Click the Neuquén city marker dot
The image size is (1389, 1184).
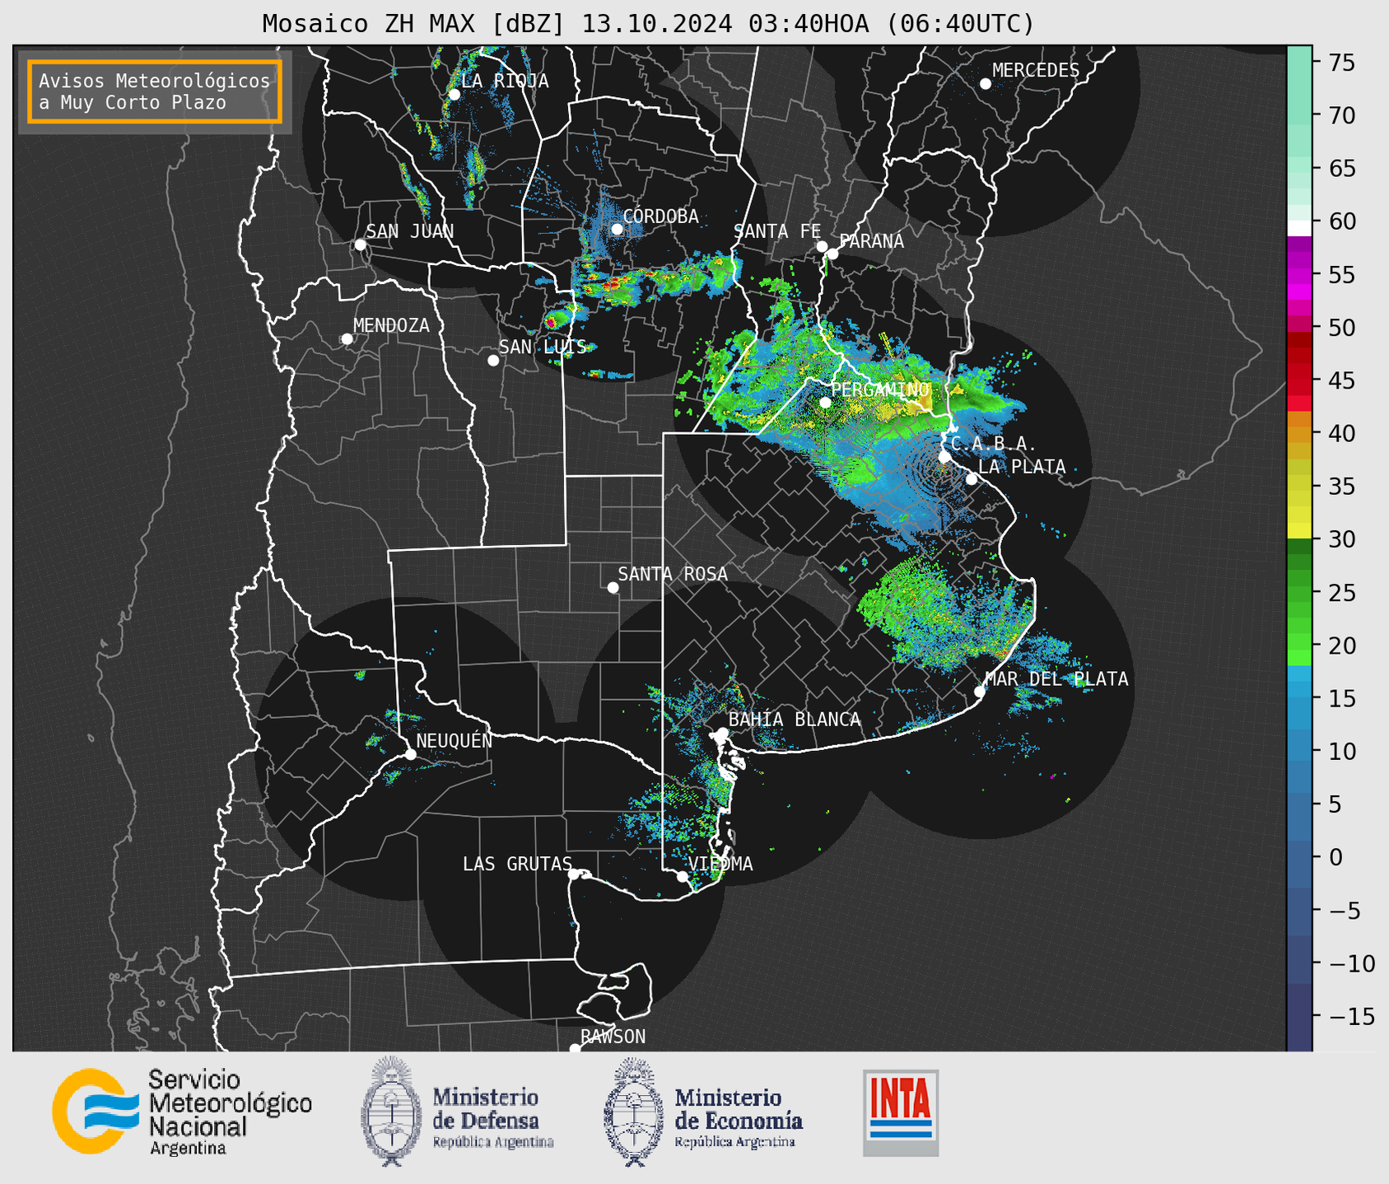pyautogui.click(x=410, y=754)
